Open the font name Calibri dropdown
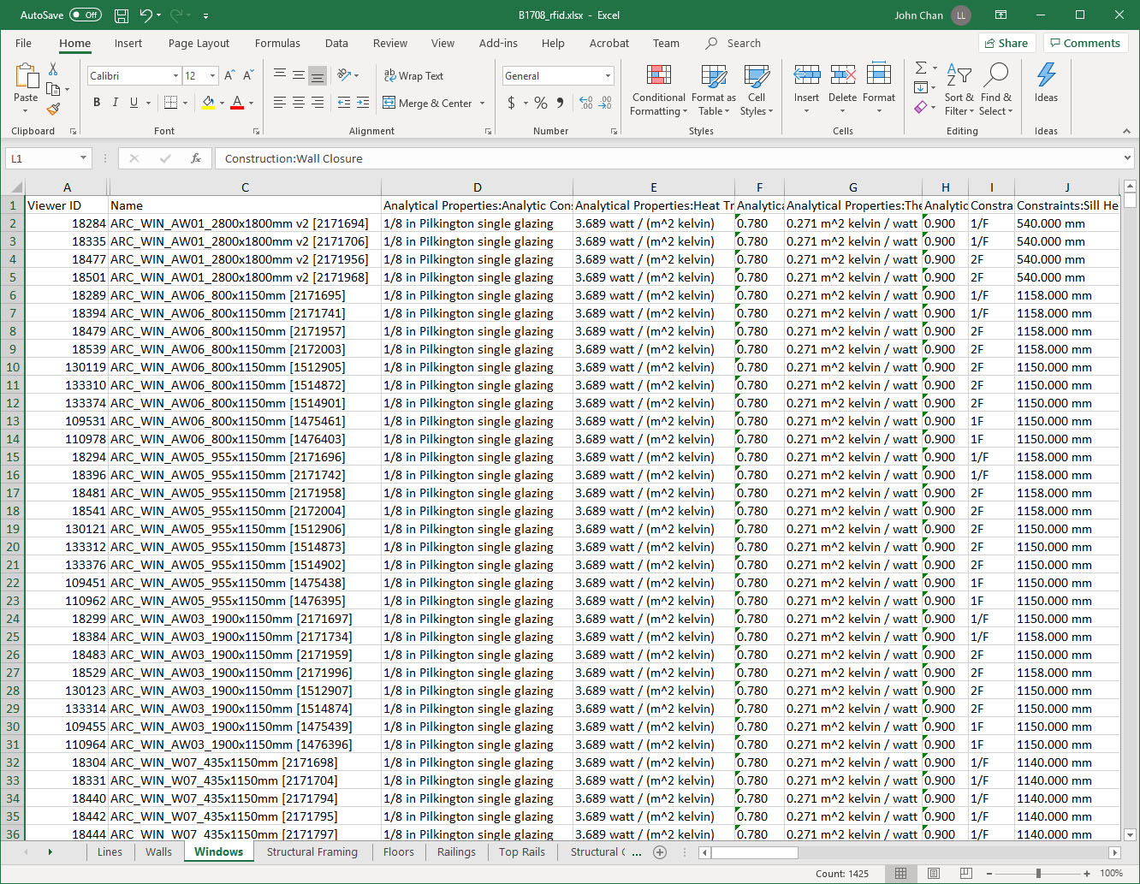Image resolution: width=1140 pixels, height=884 pixels. (x=175, y=76)
